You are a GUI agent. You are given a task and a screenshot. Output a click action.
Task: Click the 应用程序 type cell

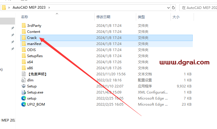[x=145, y=86]
